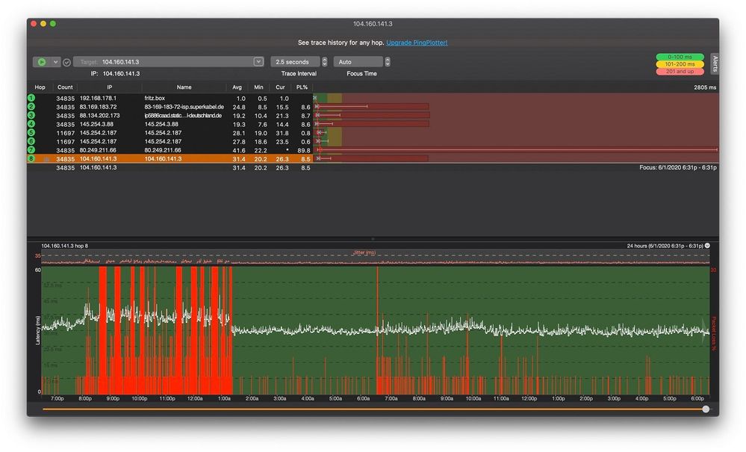This screenshot has height=452, width=746.
Task: Open the dropdown arrow beside the play button
Action: 55,62
